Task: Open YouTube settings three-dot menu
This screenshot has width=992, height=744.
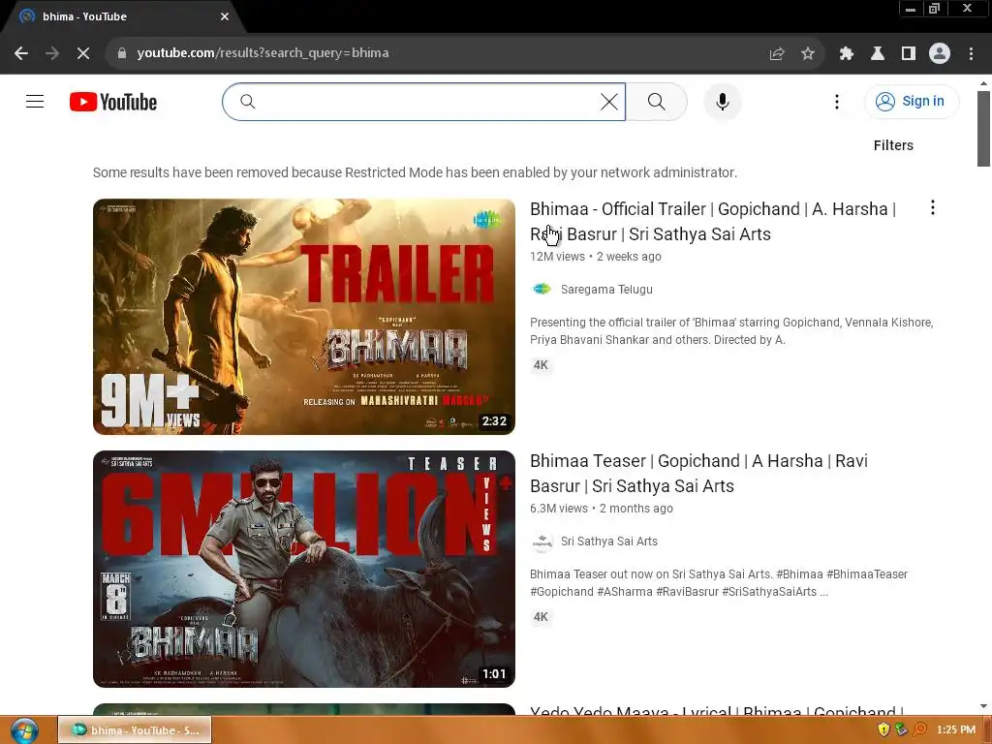Action: (x=836, y=101)
